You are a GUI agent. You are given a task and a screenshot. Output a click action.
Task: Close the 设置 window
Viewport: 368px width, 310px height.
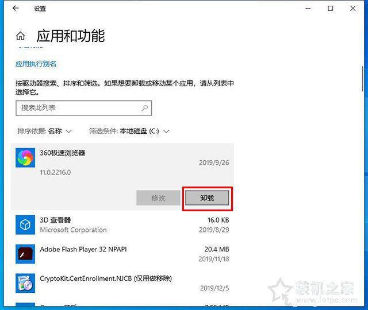[352, 9]
